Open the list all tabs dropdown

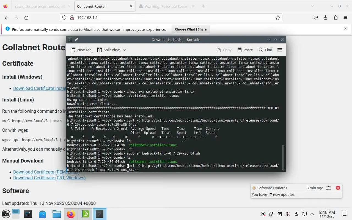(312, 6)
